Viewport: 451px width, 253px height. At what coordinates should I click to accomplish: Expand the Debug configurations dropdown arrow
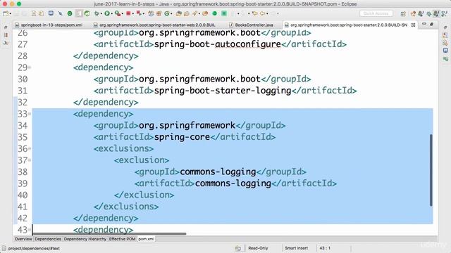(x=101, y=13)
